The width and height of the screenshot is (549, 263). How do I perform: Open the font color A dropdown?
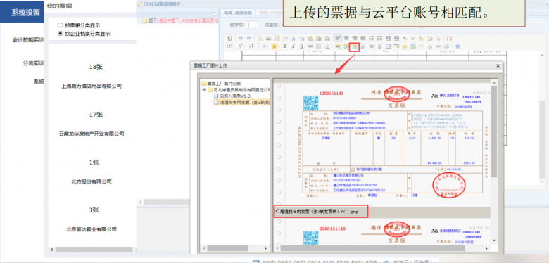(265, 46)
